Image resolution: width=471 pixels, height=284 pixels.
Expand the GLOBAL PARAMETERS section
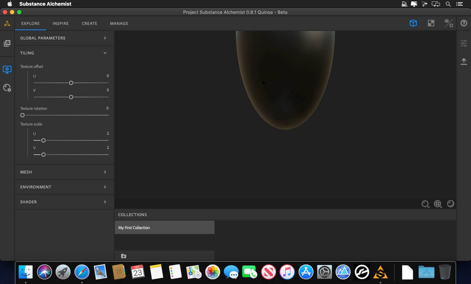[64, 38]
